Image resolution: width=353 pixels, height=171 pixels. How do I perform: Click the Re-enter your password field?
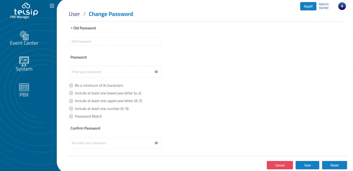tap(110, 143)
